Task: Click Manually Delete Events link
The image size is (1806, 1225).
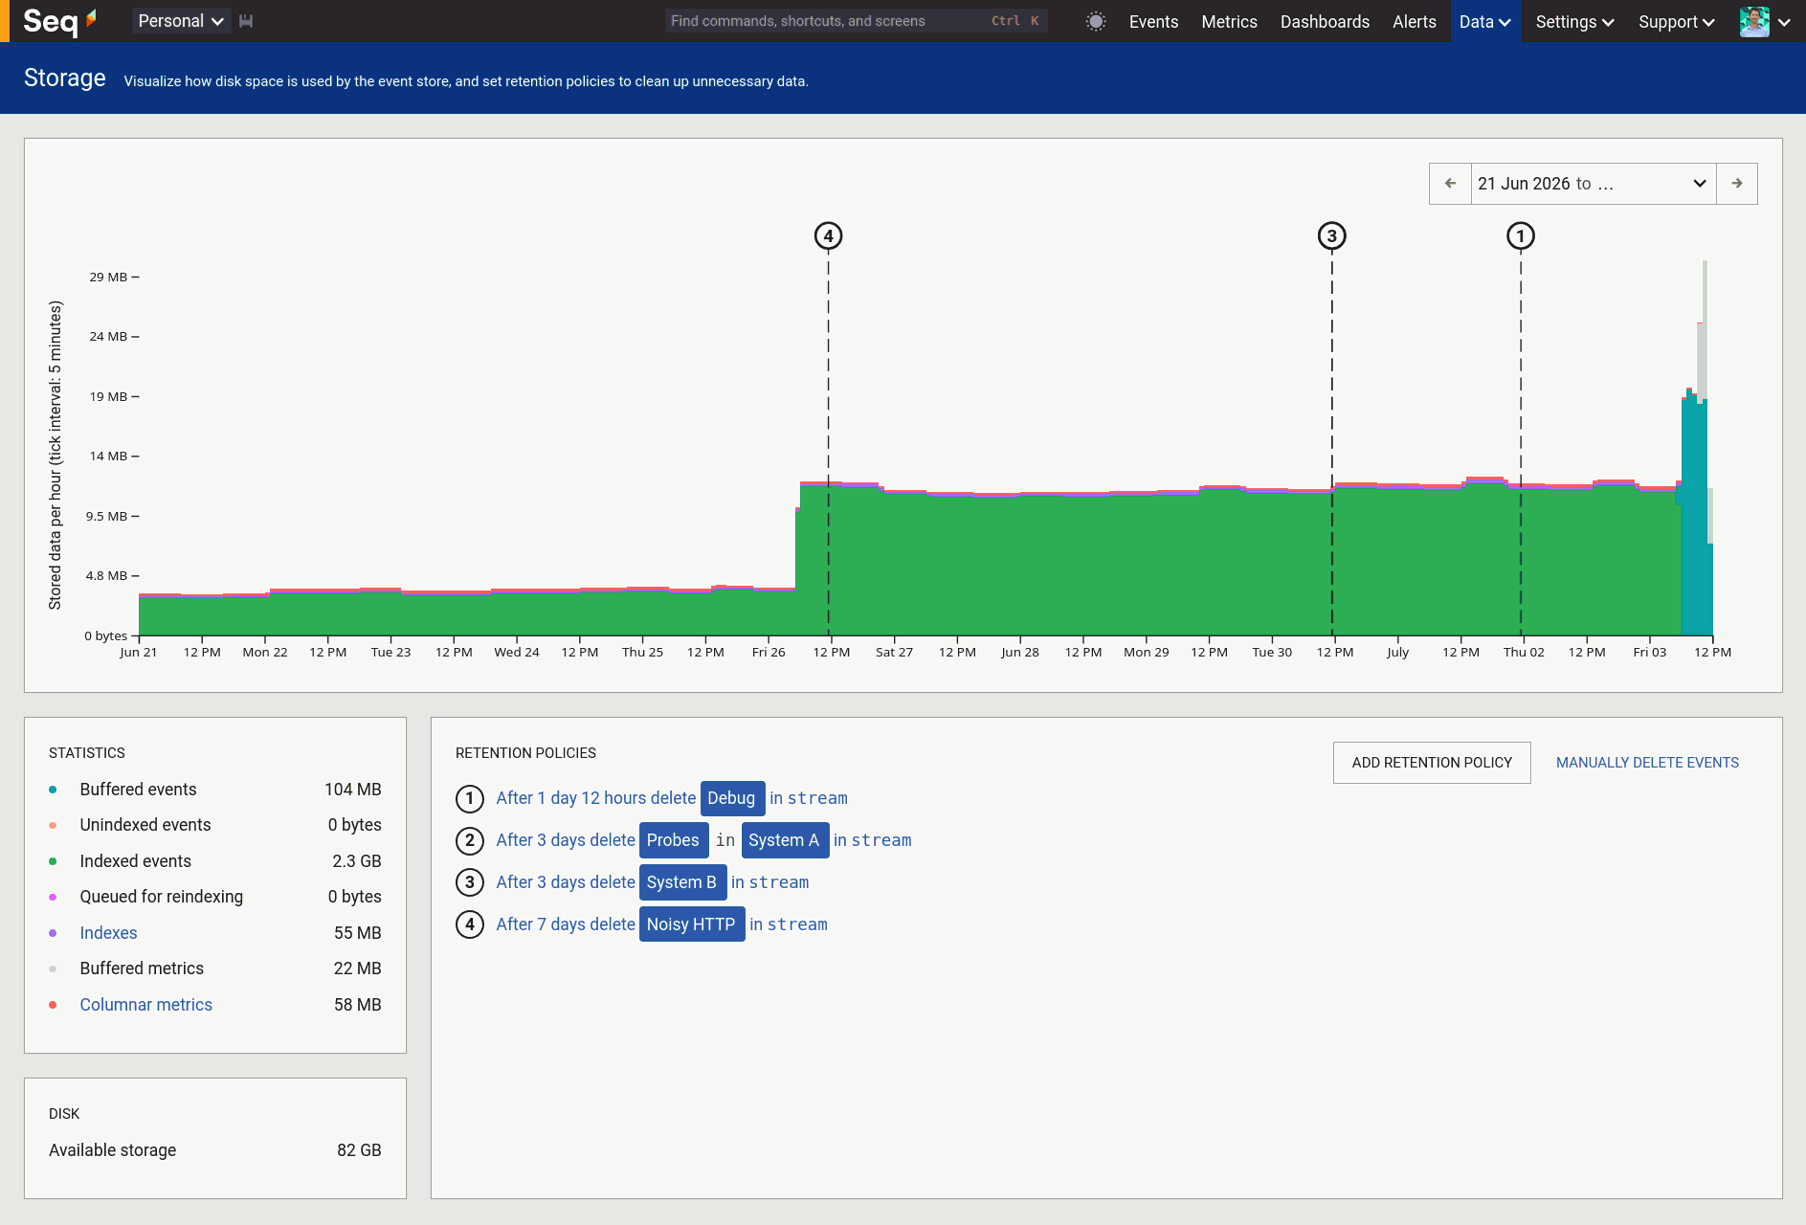Action: click(1647, 763)
